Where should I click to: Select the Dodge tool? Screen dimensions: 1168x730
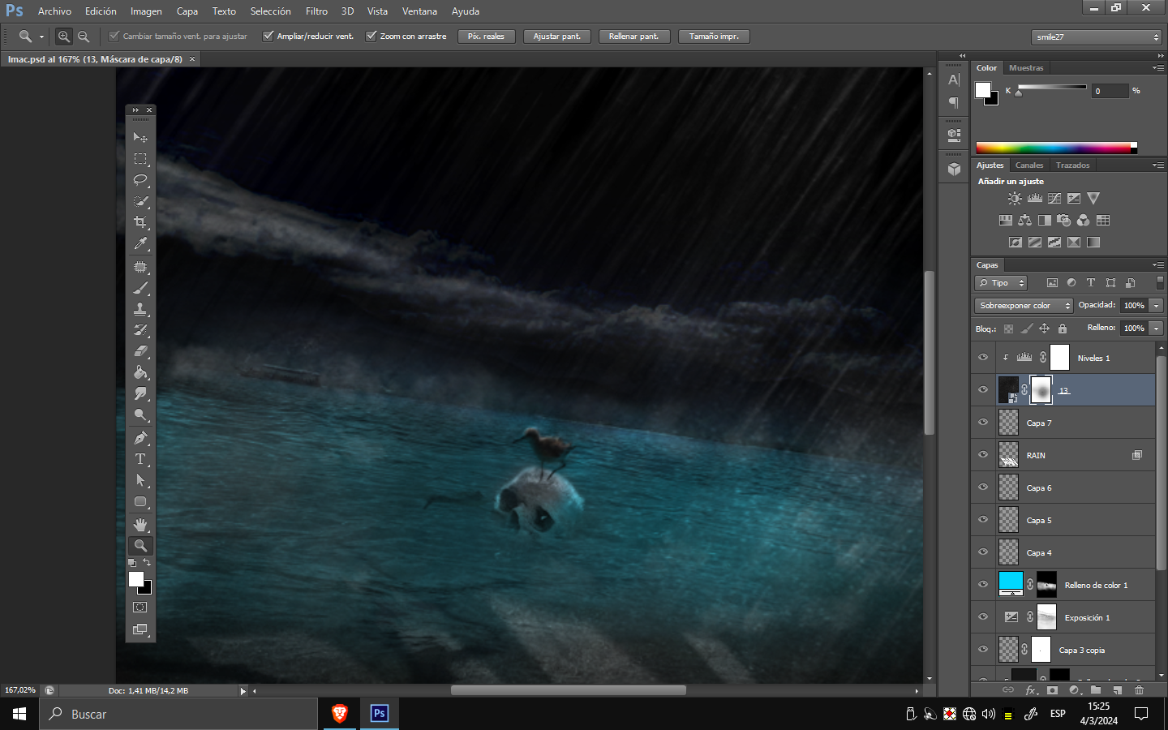tap(140, 414)
